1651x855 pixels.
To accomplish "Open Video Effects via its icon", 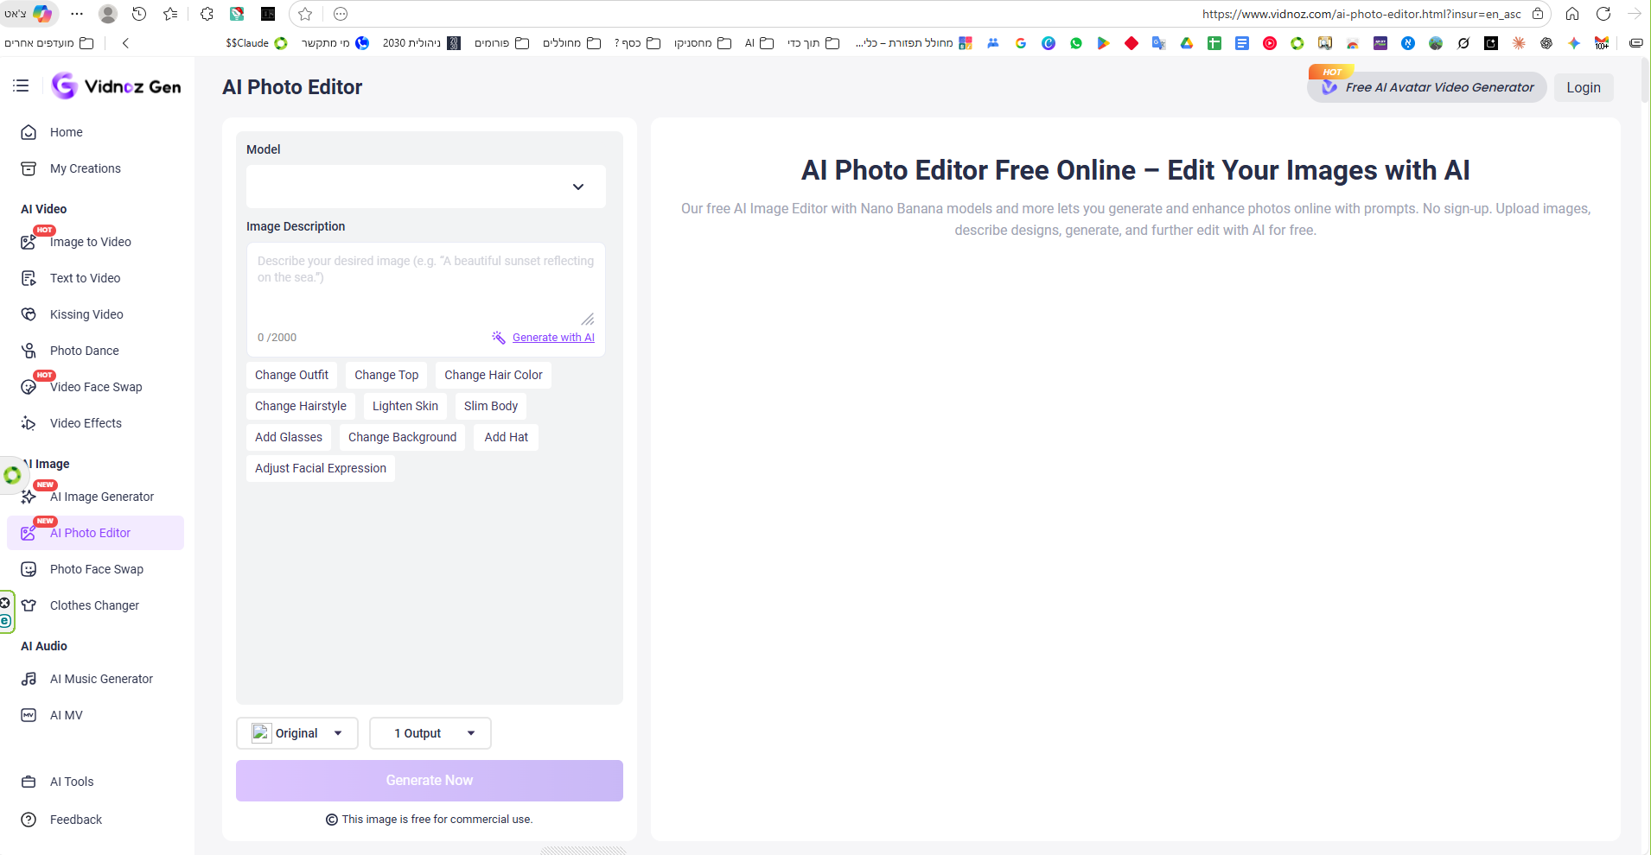I will (x=29, y=423).
